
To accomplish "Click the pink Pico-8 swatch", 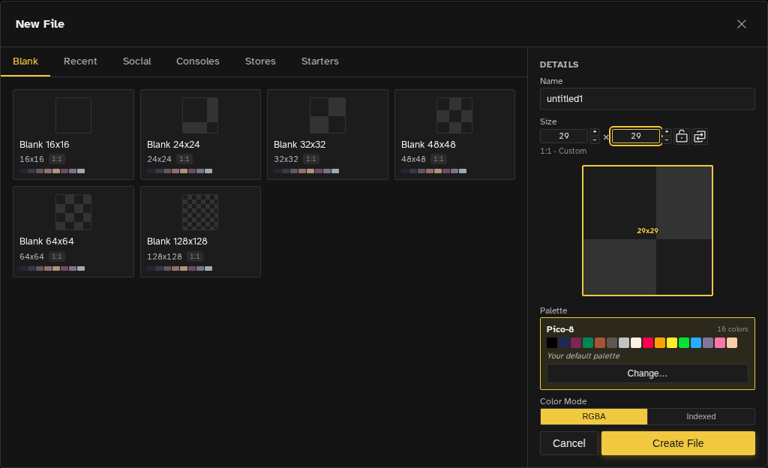I will pyautogui.click(x=719, y=343).
